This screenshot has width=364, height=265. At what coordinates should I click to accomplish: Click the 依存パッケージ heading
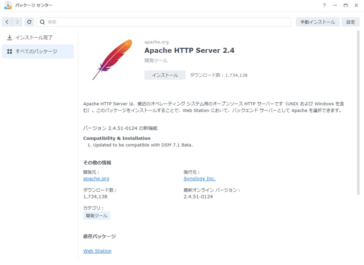pyautogui.click(x=99, y=236)
